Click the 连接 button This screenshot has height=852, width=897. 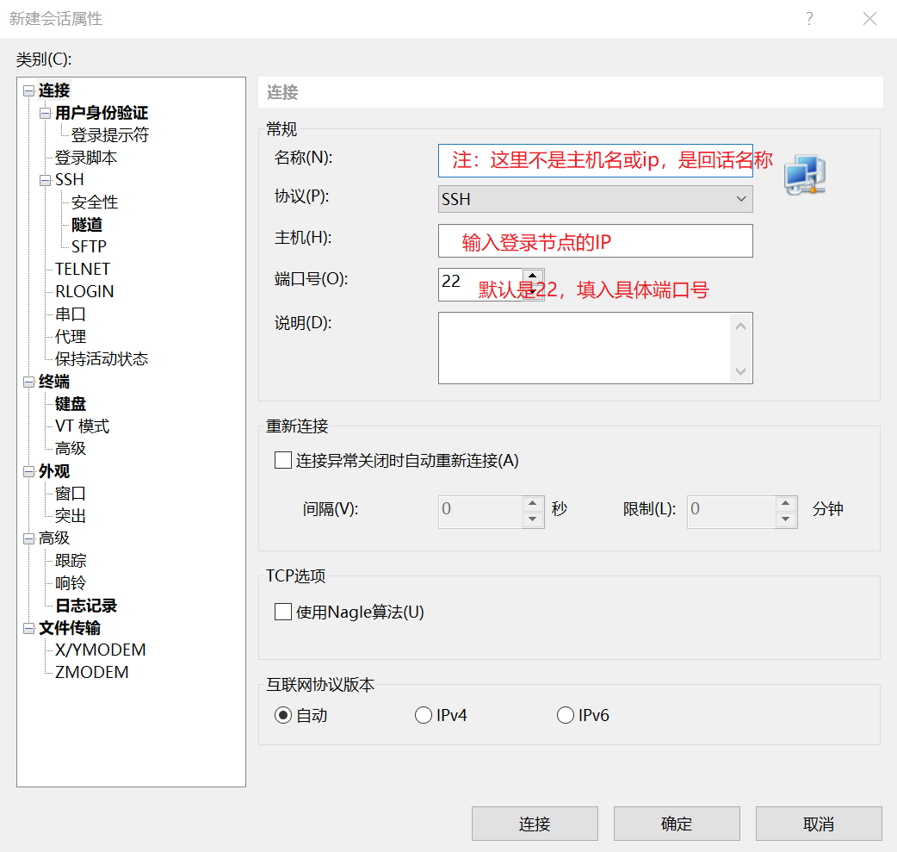tap(534, 823)
